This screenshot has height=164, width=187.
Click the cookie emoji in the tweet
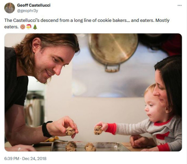(x=23, y=27)
